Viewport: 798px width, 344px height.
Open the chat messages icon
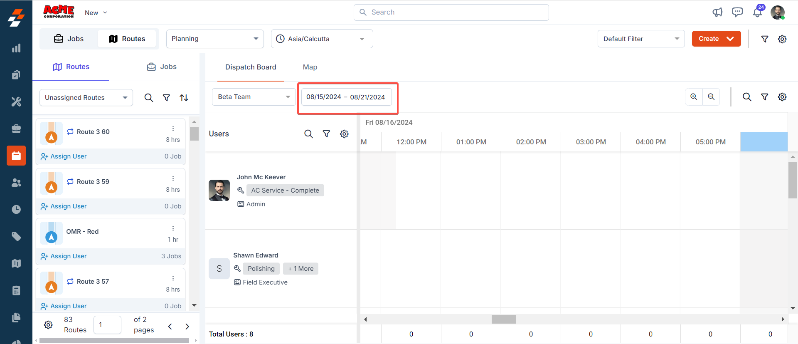pos(737,12)
